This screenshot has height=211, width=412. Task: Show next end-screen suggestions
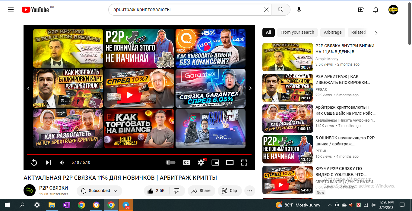(x=250, y=88)
